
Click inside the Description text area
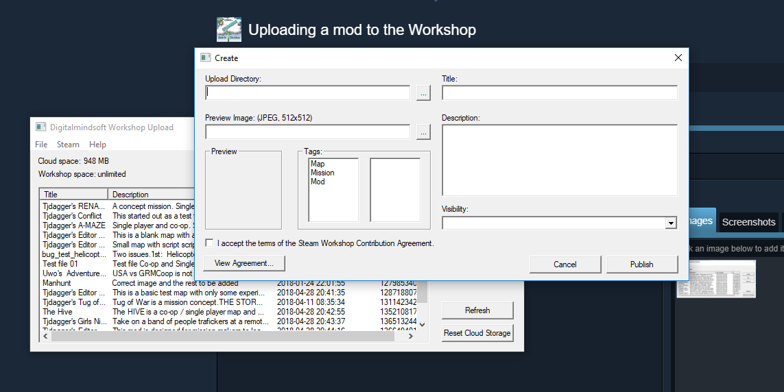pos(560,160)
